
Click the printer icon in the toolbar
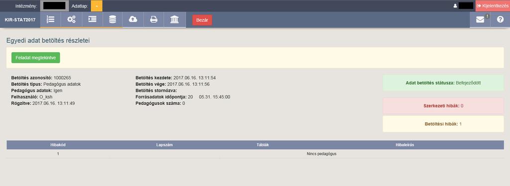point(153,19)
